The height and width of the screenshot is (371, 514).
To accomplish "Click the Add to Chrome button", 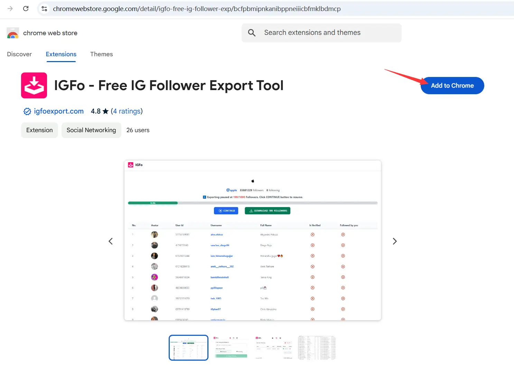I will (452, 86).
